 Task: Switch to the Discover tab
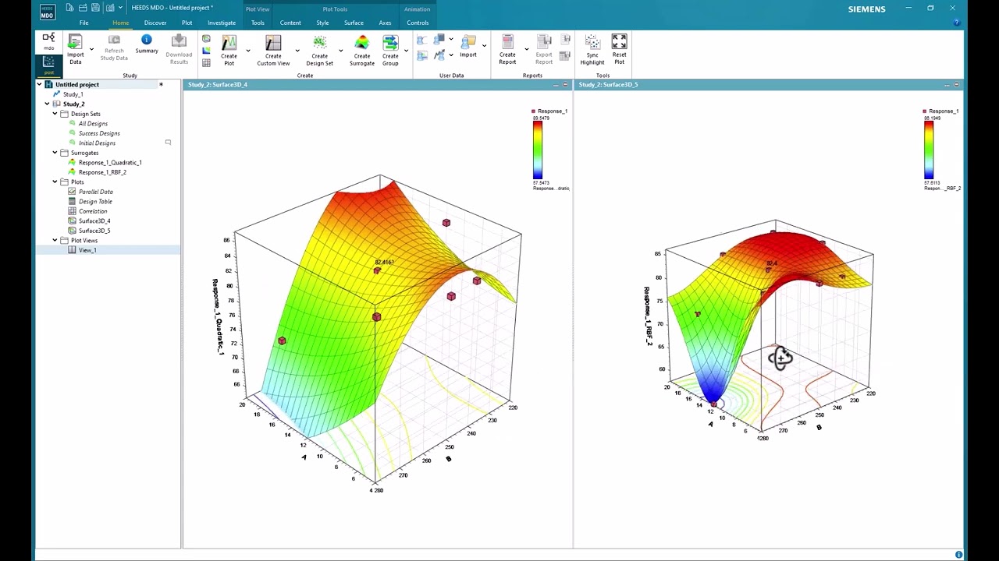pyautogui.click(x=155, y=23)
